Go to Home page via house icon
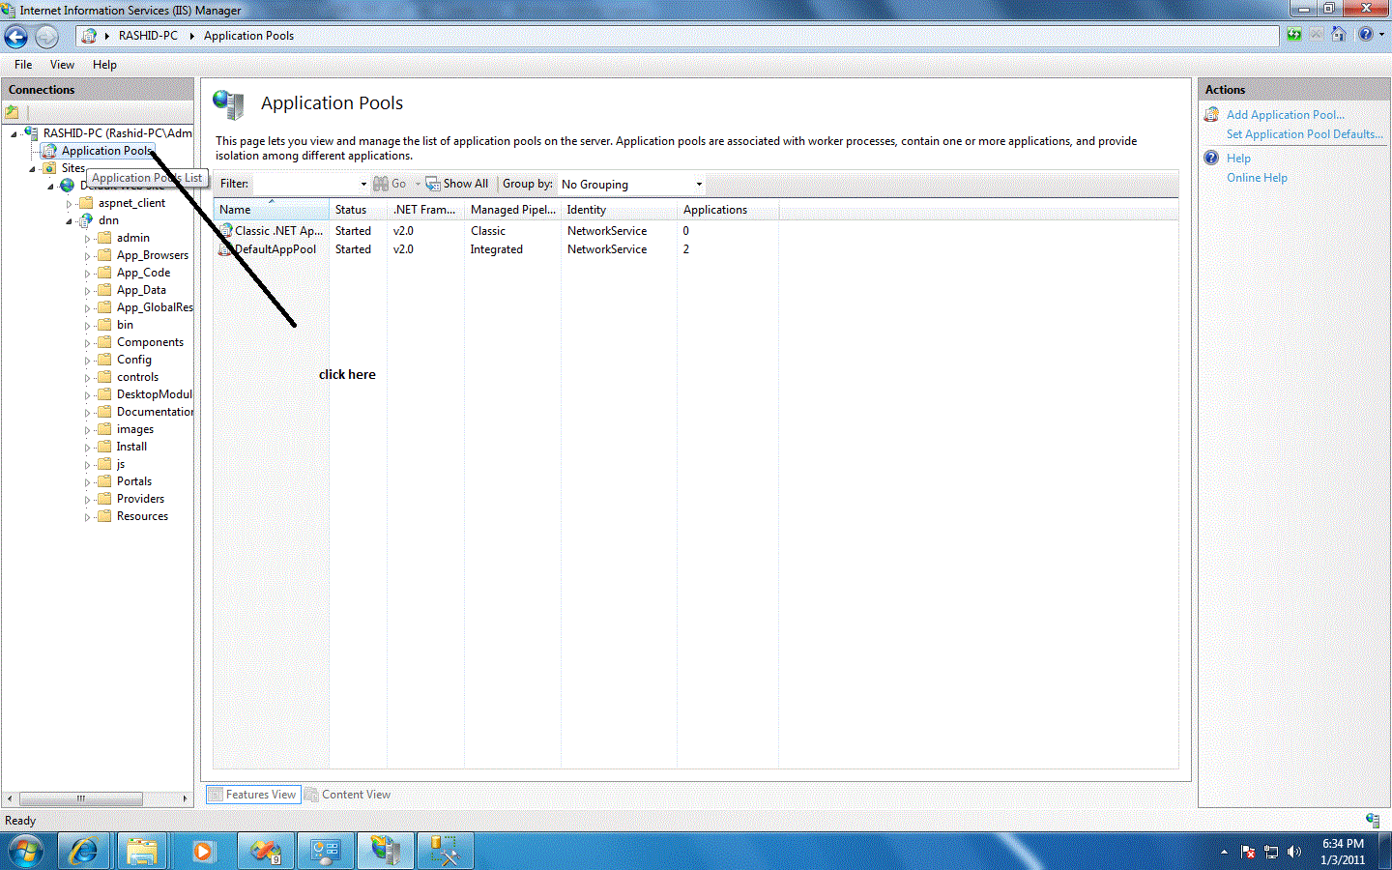1392x870 pixels. [x=1338, y=35]
